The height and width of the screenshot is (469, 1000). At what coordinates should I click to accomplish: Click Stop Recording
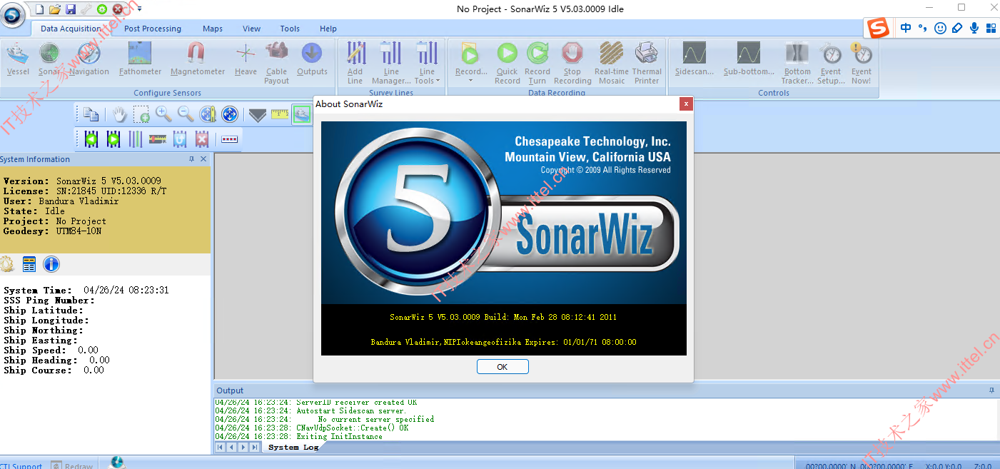(x=572, y=63)
